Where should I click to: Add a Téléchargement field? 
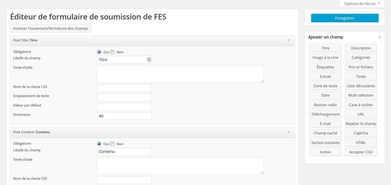pos(325,114)
